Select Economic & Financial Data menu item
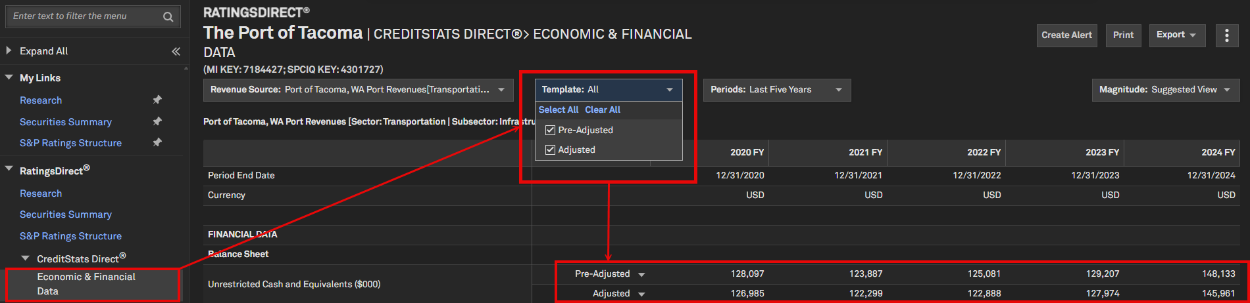Viewport: 1250px width, 303px height. click(86, 284)
